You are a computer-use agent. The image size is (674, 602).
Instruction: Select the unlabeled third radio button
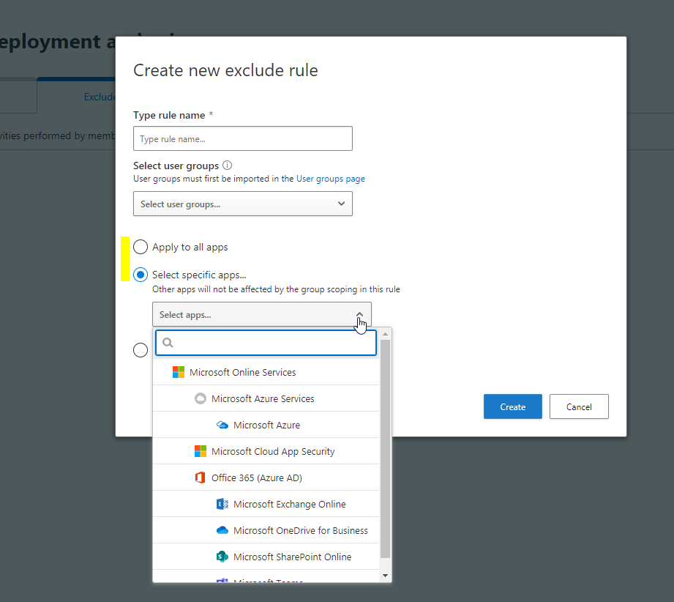[x=141, y=350]
